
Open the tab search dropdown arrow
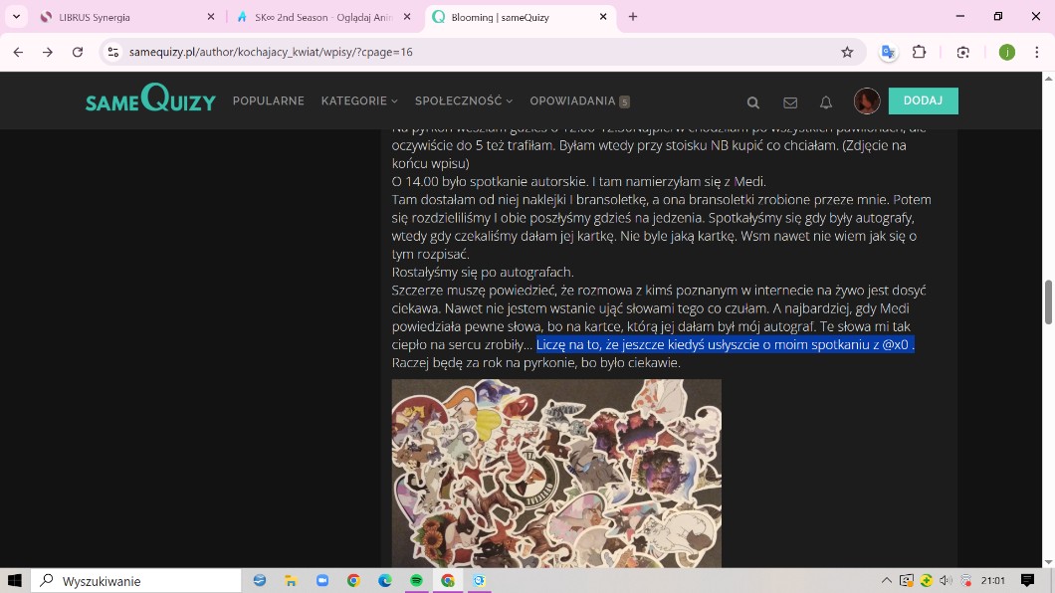[17, 17]
